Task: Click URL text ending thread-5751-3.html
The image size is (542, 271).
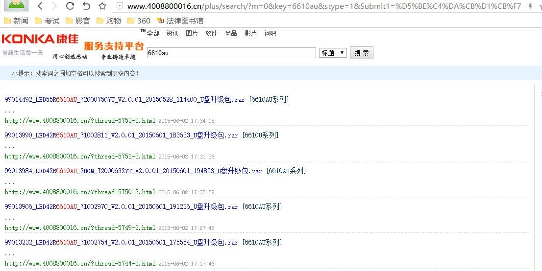Action: 80,156
